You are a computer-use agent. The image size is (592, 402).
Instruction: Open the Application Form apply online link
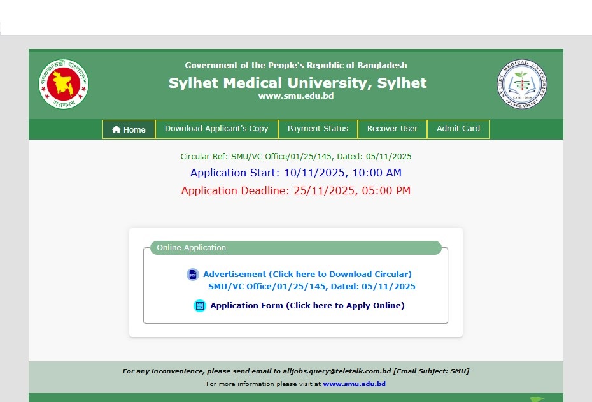(x=307, y=306)
